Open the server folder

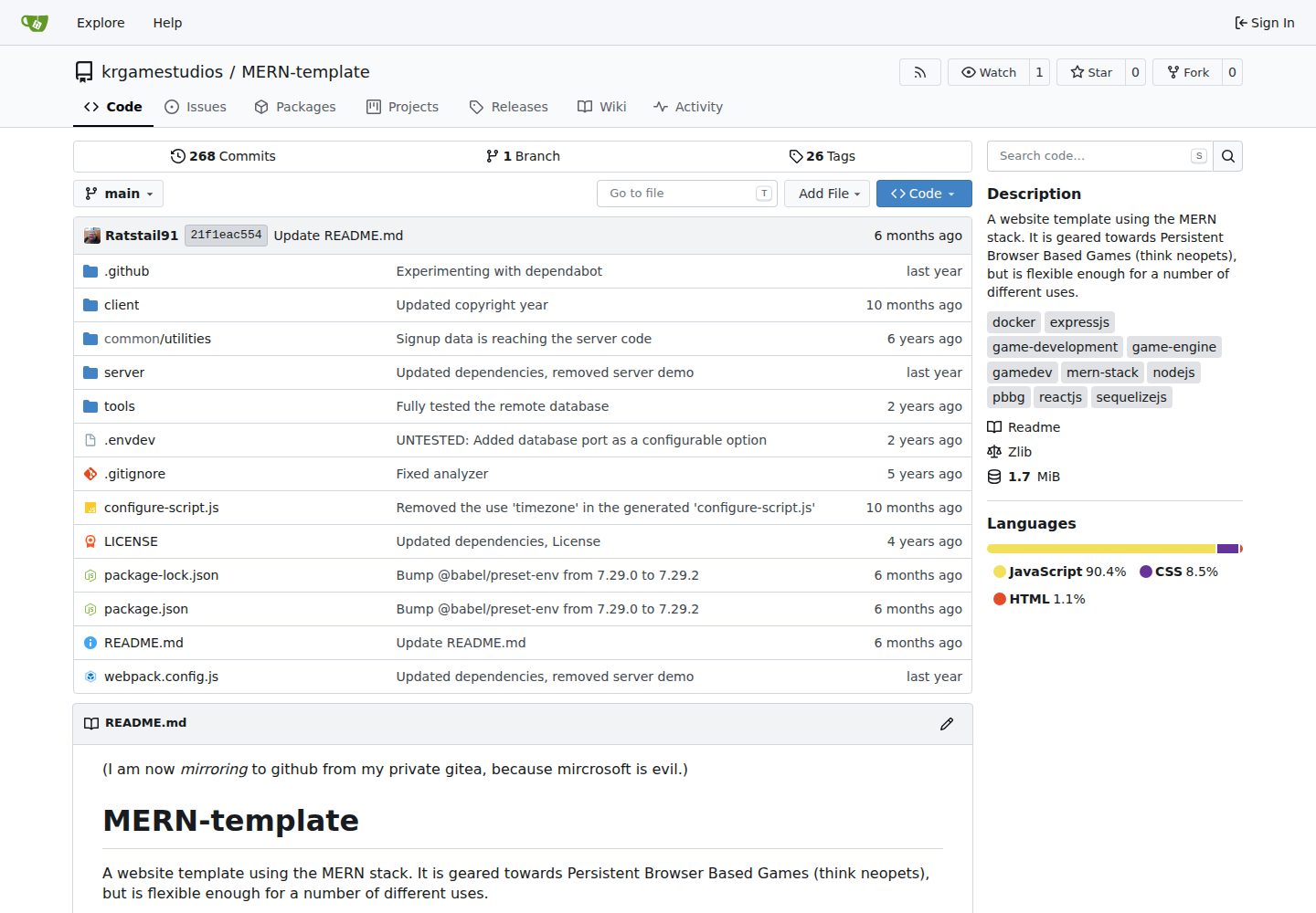(x=124, y=373)
